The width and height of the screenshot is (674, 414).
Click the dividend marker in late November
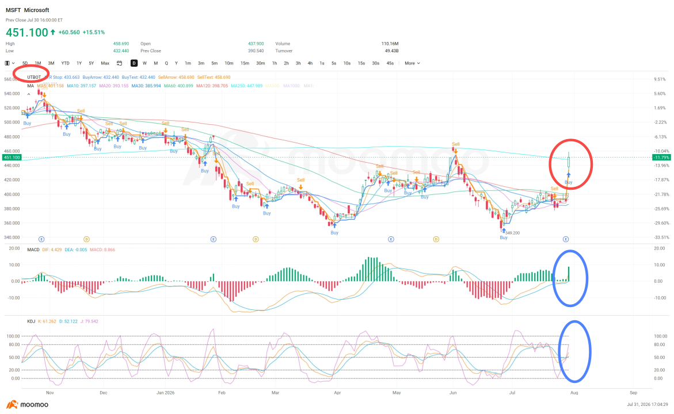point(86,239)
